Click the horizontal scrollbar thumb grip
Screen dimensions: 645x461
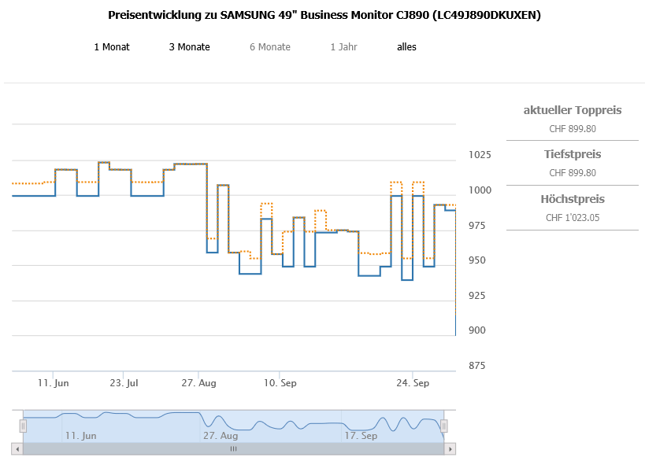point(233,448)
